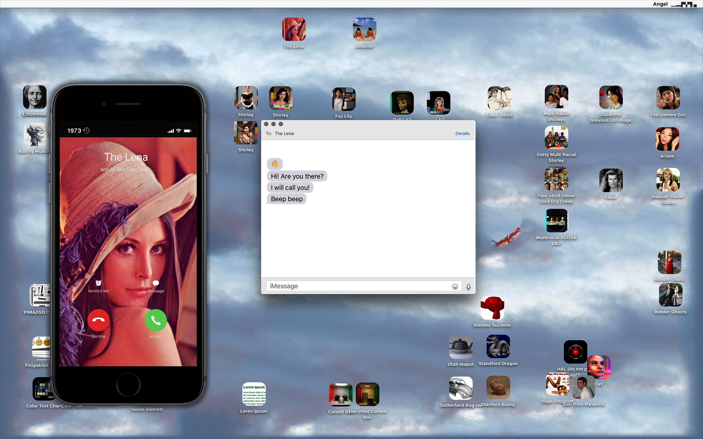This screenshot has height=439, width=703.
Task: Open the Lorem Ipsum document icon
Action: (254, 394)
